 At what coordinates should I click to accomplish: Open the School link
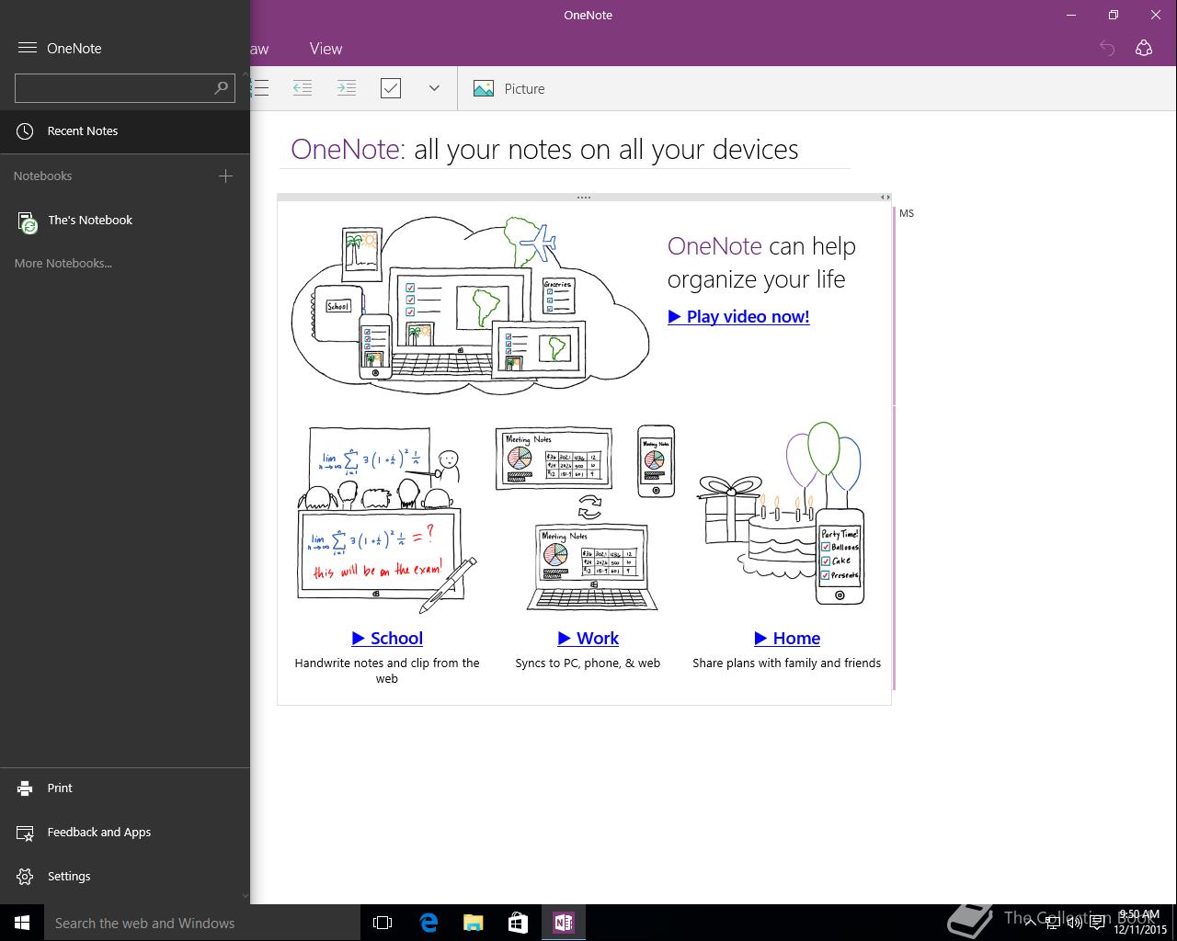pos(387,638)
